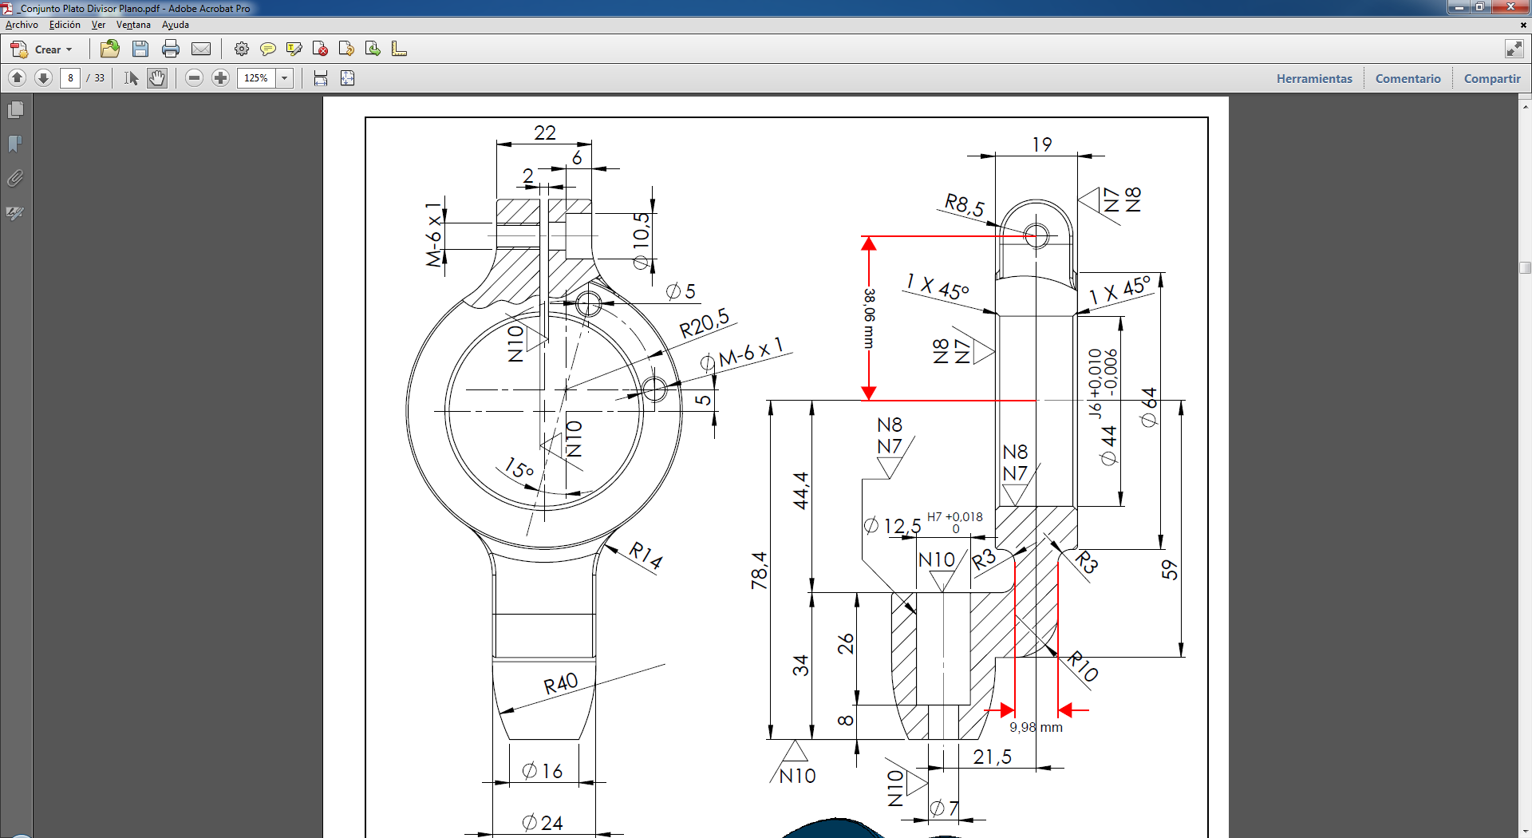The image size is (1532, 838).
Task: Switch to the text Selection tool
Action: [x=132, y=78]
